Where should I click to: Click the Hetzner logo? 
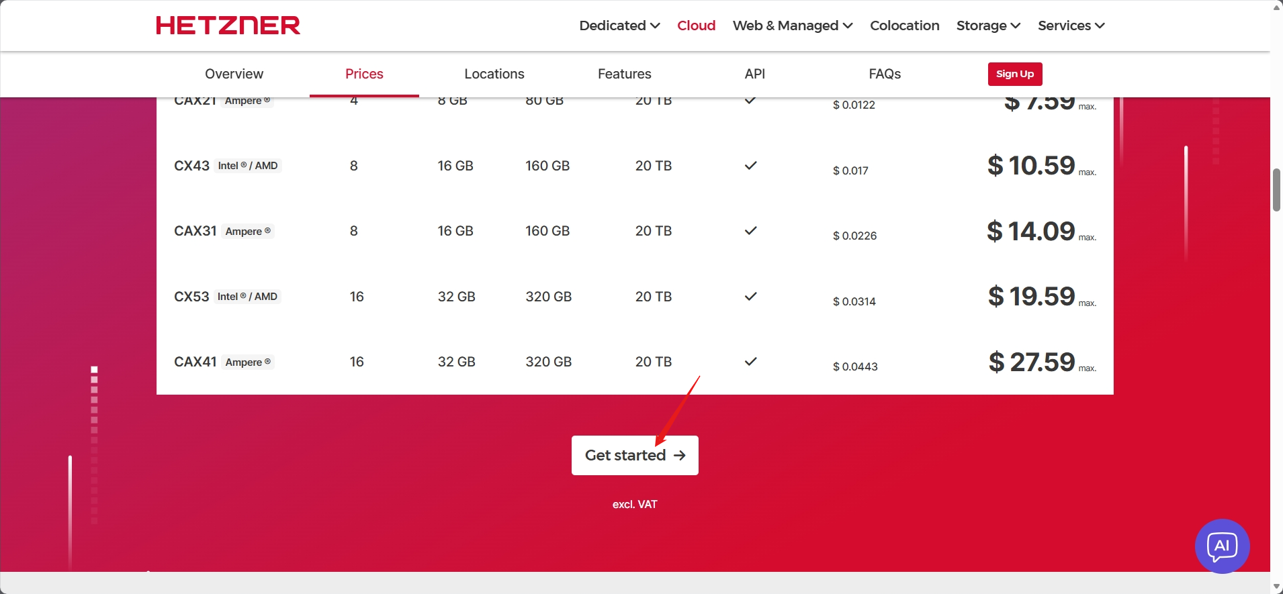pos(228,26)
